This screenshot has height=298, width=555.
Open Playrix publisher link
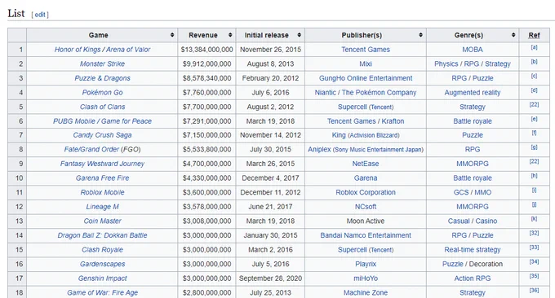point(366,264)
